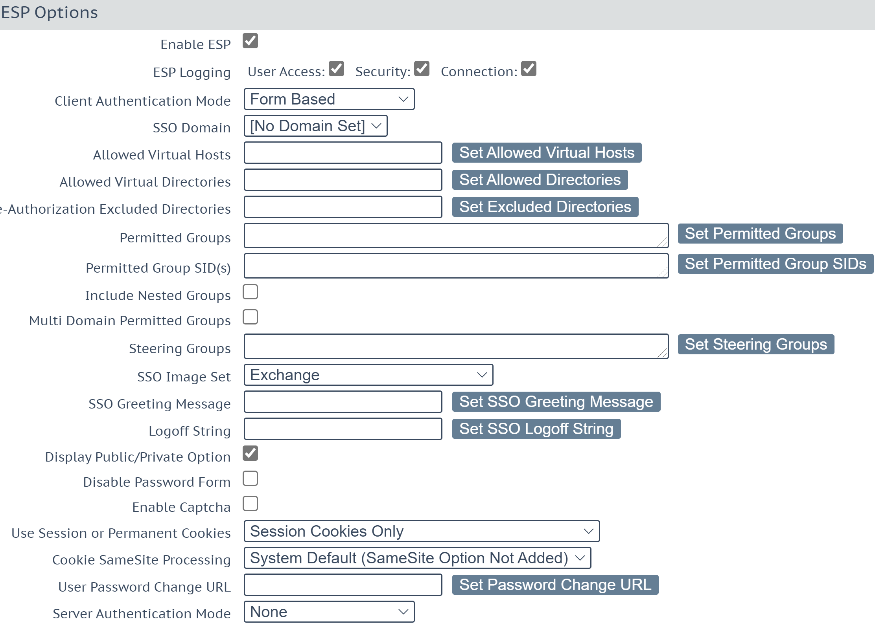The image size is (875, 625).
Task: Click Set Steering Groups button
Action: tap(756, 344)
